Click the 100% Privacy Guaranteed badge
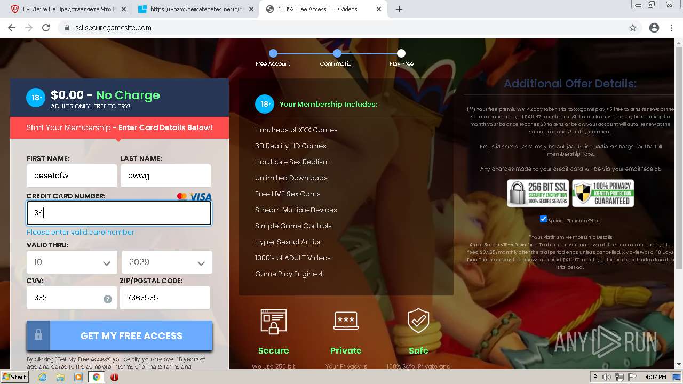This screenshot has height=384, width=683. (603, 193)
